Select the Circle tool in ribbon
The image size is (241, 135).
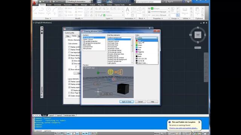click(x=48, y=11)
